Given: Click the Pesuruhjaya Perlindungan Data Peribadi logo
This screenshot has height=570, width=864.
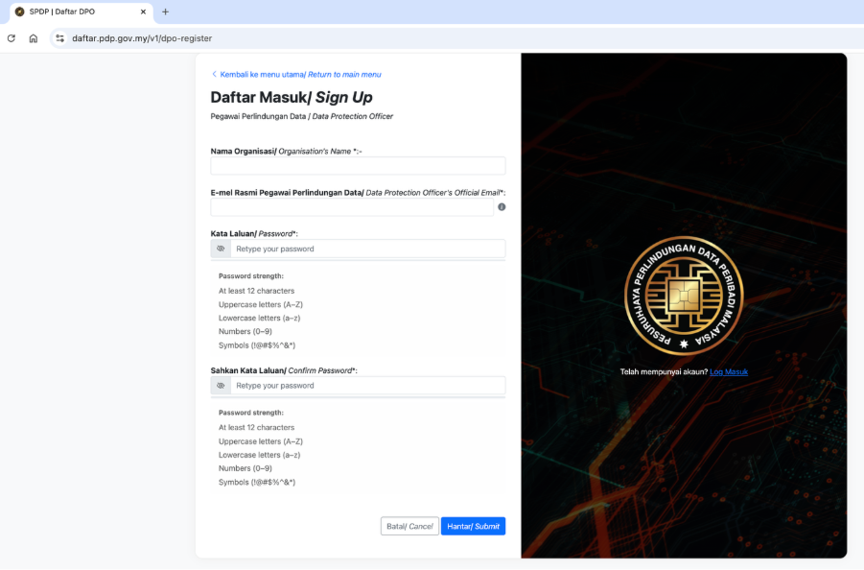Looking at the screenshot, I should 684,296.
